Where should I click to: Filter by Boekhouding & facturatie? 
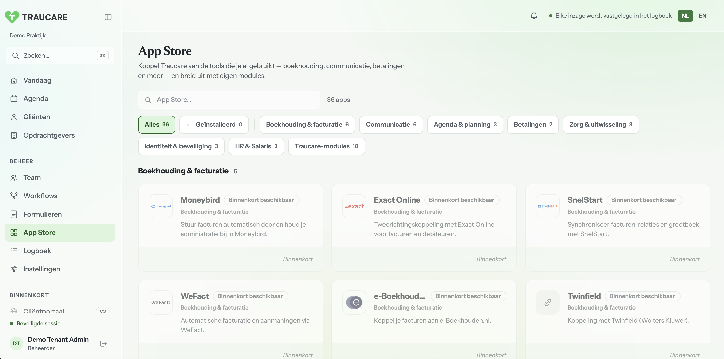307,125
